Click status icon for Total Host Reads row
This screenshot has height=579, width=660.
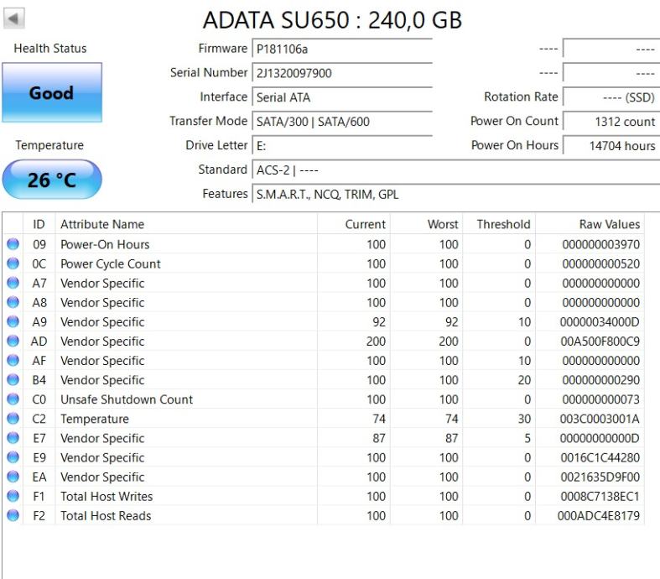(x=13, y=515)
